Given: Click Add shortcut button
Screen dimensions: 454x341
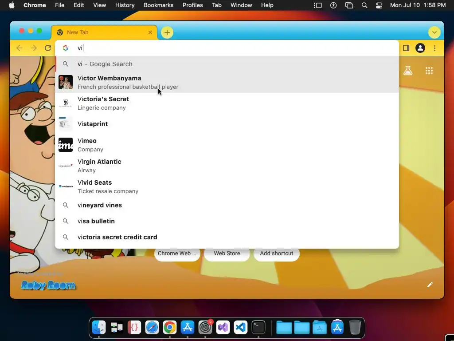Looking at the screenshot, I should 277,254.
